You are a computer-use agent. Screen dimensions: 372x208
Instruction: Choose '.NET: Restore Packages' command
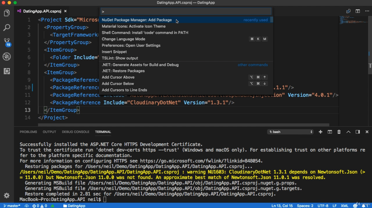coord(123,71)
